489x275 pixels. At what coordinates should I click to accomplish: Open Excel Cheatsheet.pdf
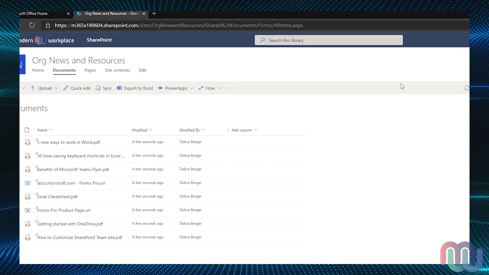tap(57, 197)
